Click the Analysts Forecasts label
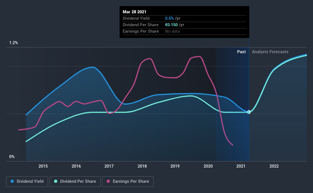313x193 pixels. point(270,52)
